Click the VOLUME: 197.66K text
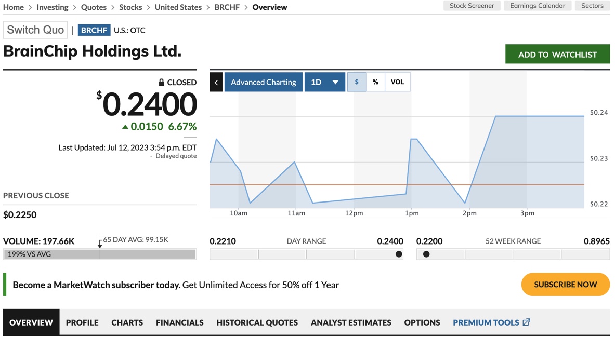615x337 pixels. [x=39, y=241]
